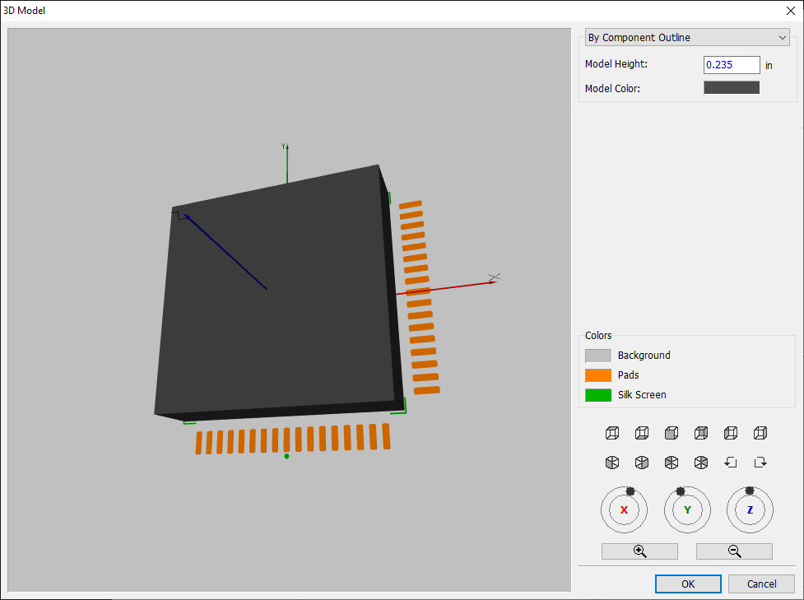Click the 'Model Color:' label
The image size is (804, 600).
(612, 88)
